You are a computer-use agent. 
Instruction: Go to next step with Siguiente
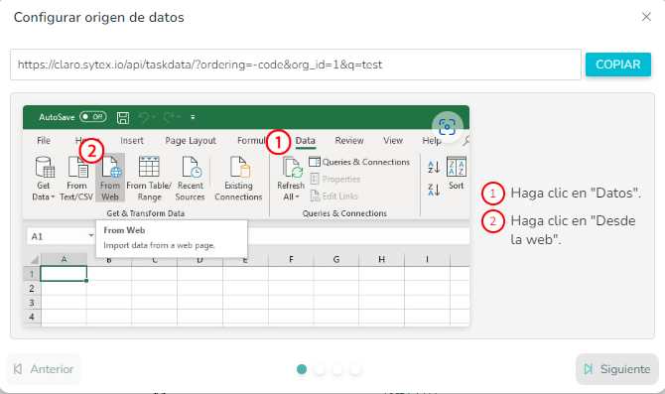coord(617,369)
